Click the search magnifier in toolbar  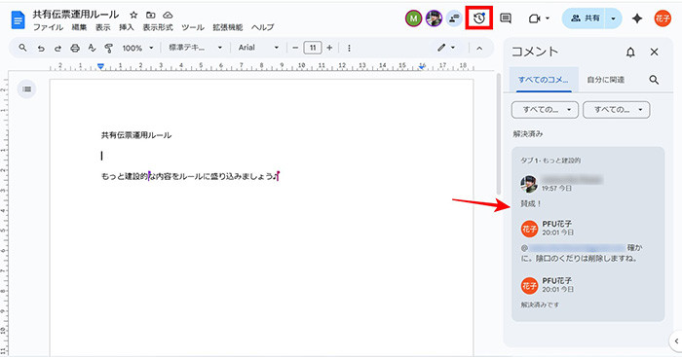pos(22,48)
